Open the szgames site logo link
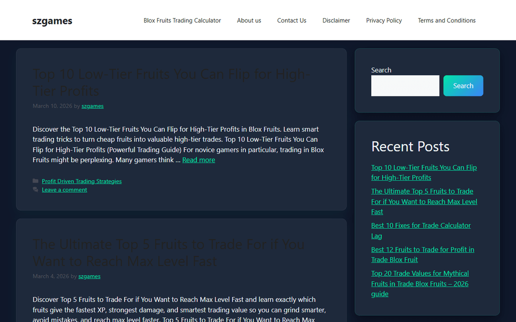The width and height of the screenshot is (516, 322). point(52,21)
